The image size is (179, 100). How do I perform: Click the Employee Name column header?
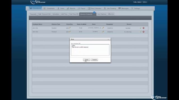[x=37, y=24]
